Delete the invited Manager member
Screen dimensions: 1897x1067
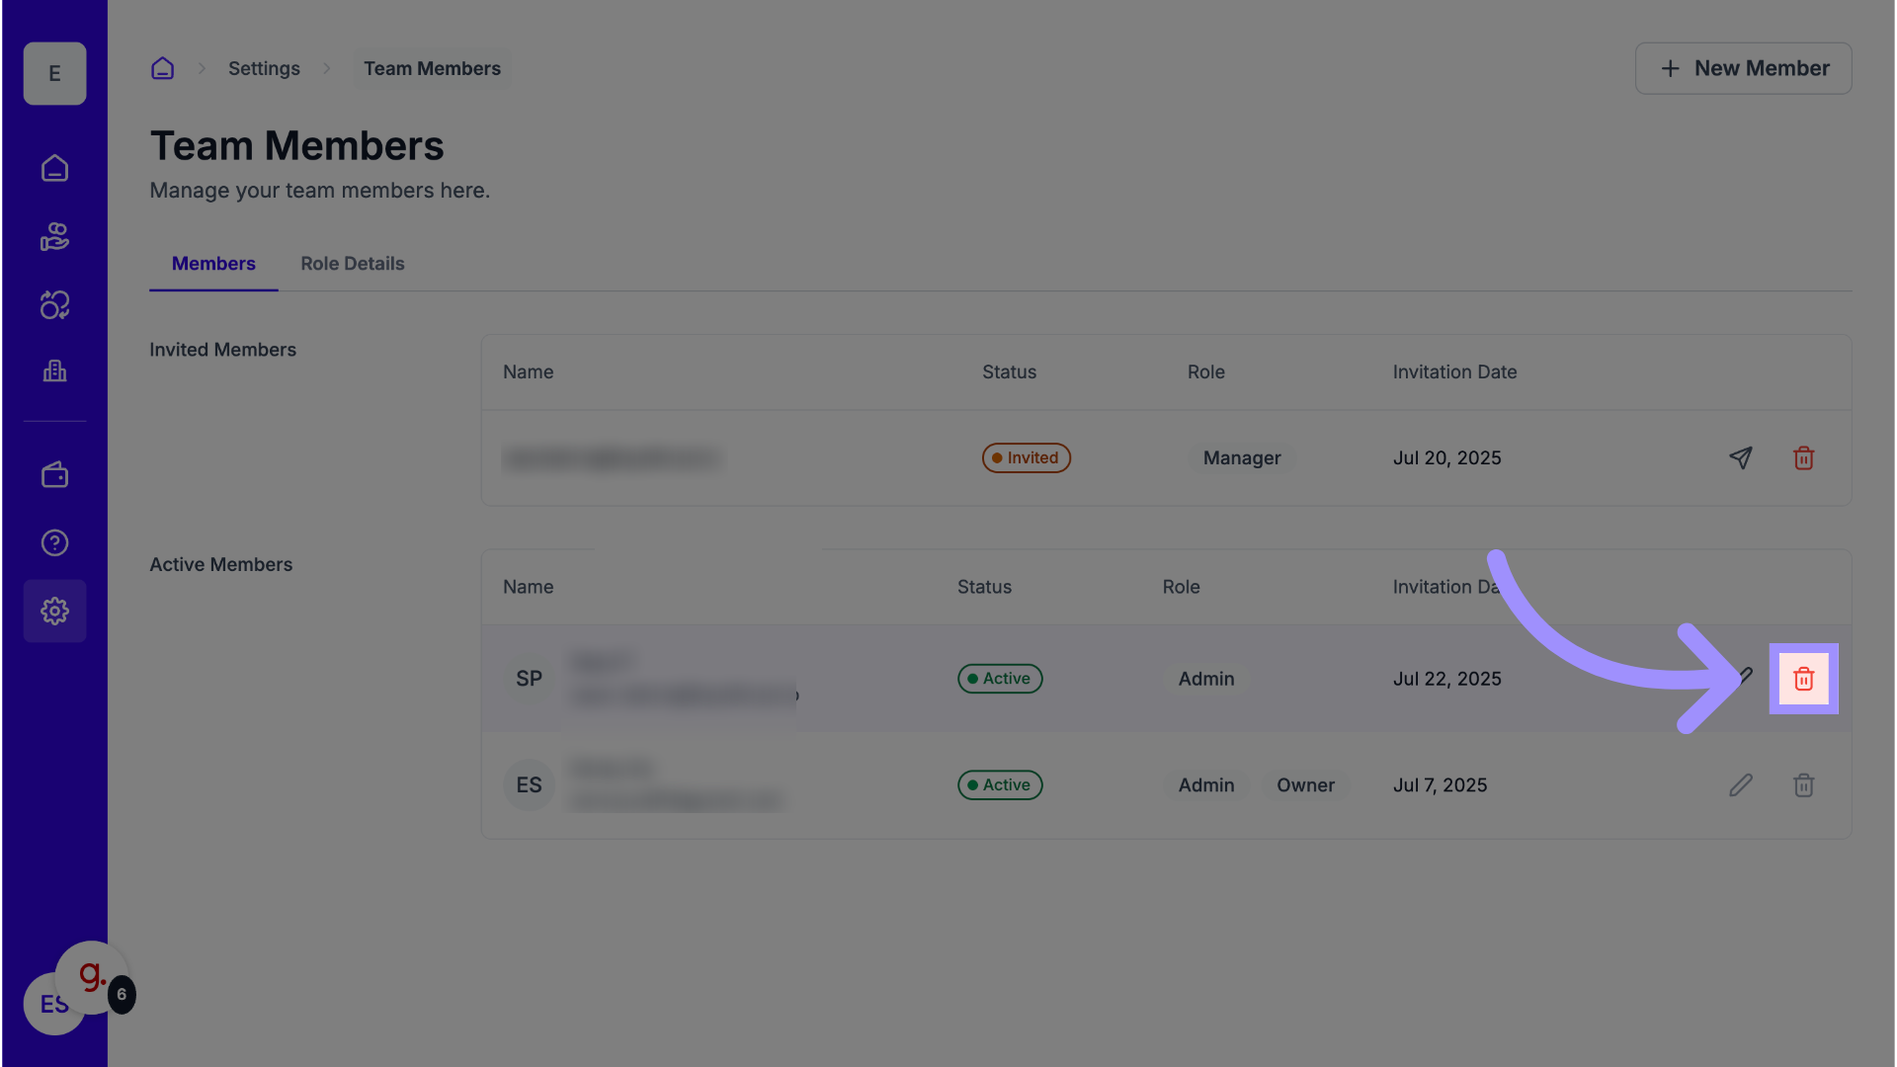[1803, 457]
